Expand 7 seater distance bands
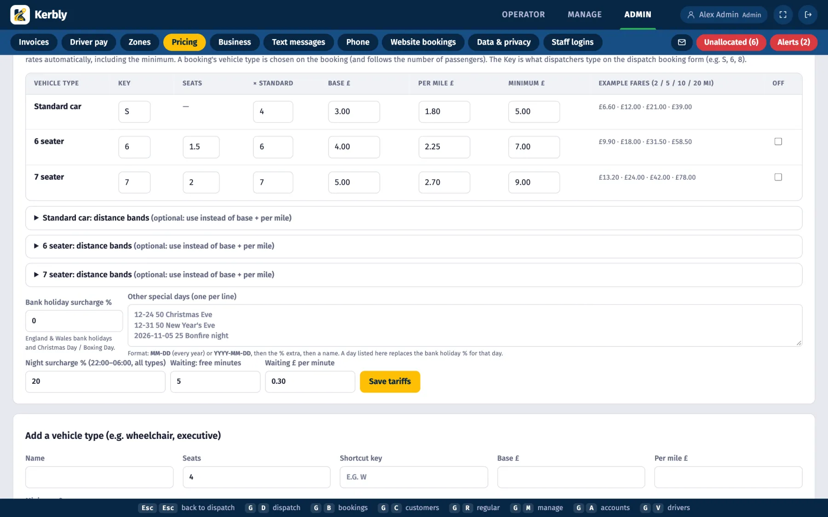 [x=414, y=275]
